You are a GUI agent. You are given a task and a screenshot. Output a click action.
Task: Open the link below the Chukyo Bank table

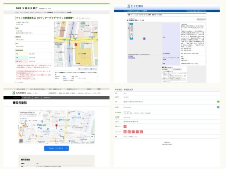[x=167, y=142]
